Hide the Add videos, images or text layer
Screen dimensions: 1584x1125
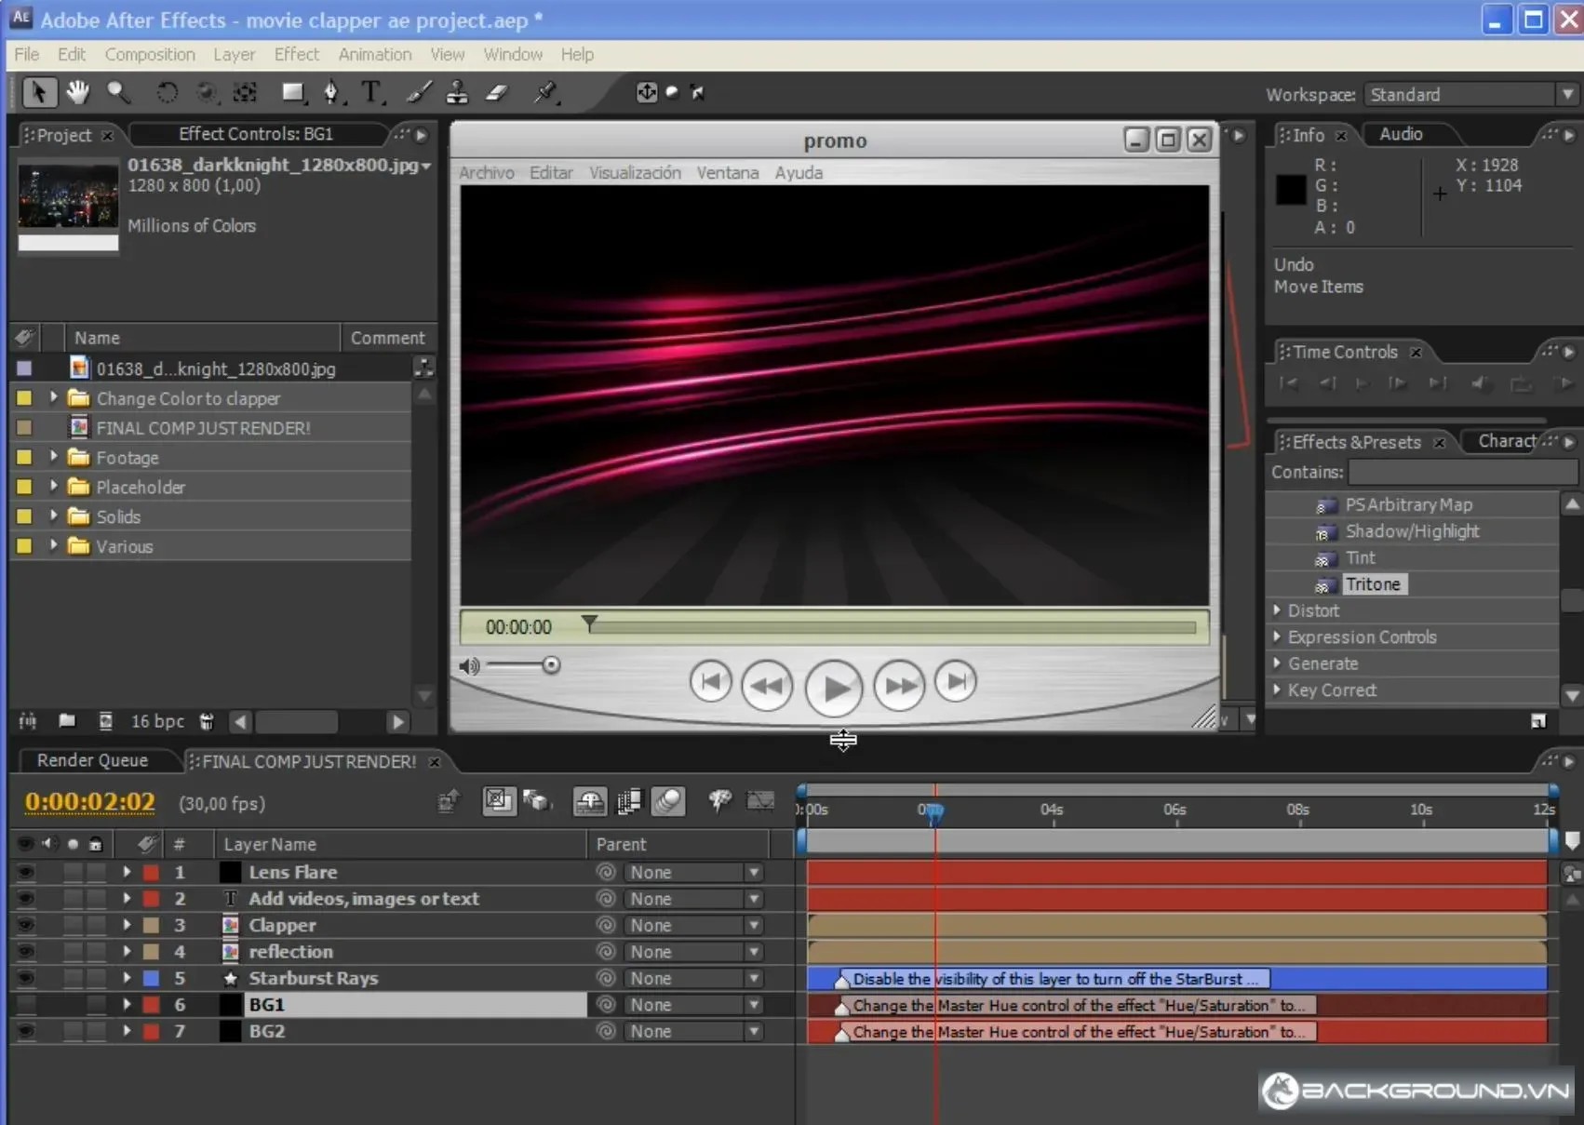coord(25,899)
